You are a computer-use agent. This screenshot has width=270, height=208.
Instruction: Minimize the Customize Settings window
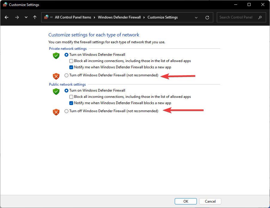tap(236, 5)
